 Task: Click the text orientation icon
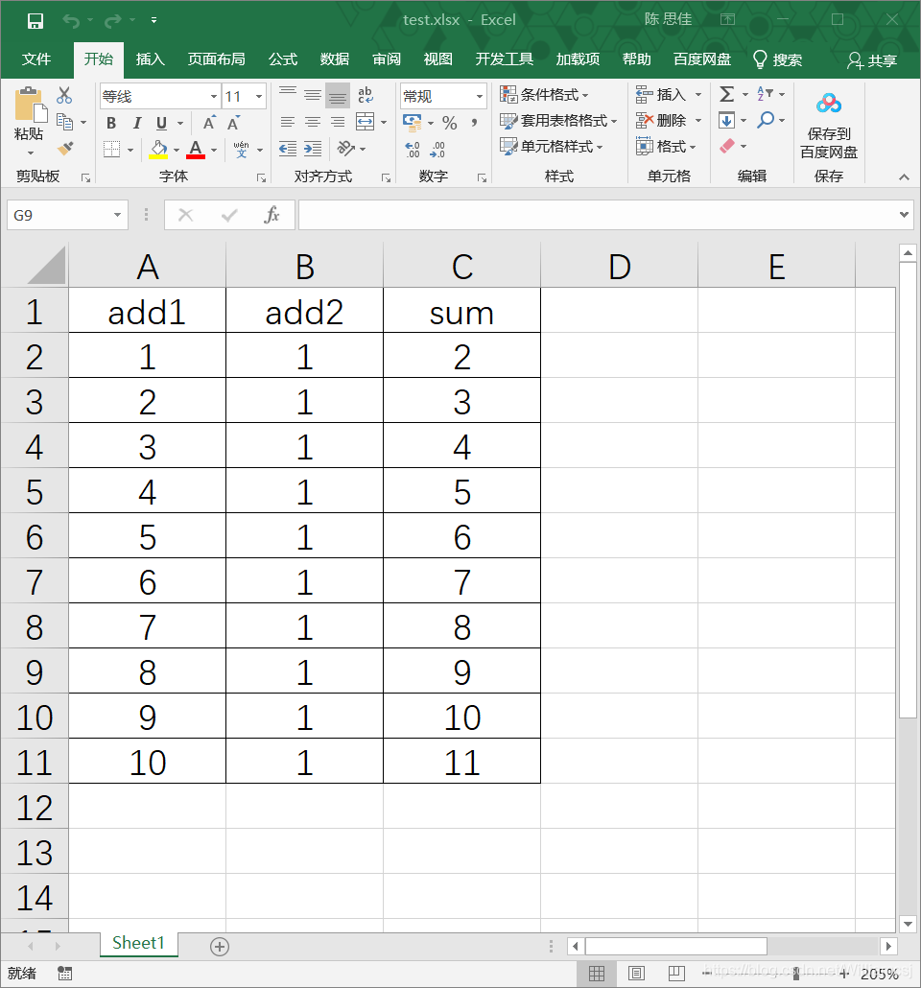click(345, 148)
